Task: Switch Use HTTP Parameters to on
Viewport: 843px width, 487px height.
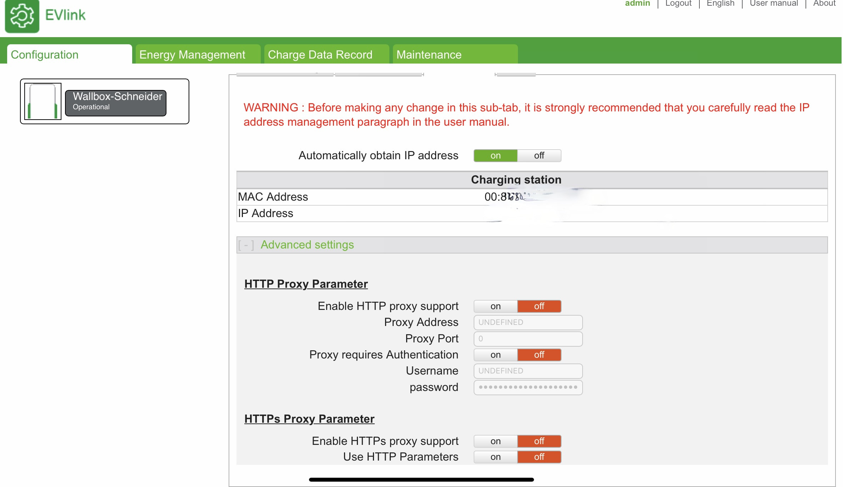Action: [495, 457]
